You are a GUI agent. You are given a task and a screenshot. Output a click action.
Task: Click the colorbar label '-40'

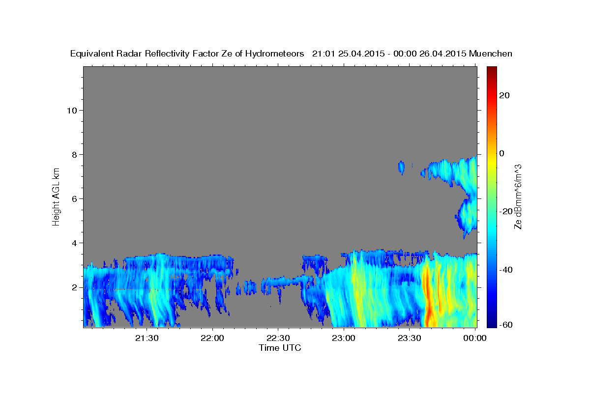pos(505,270)
